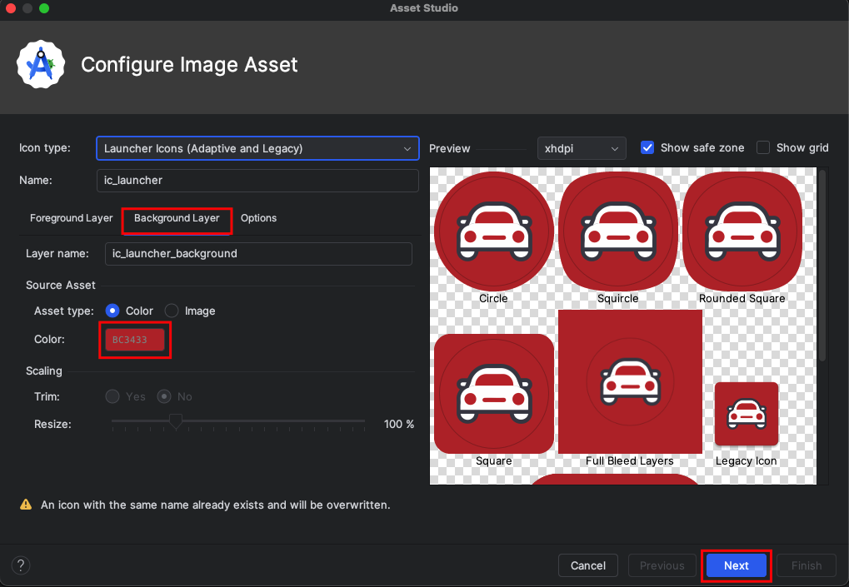The height and width of the screenshot is (587, 849).
Task: Click the Finish button
Action: point(807,565)
